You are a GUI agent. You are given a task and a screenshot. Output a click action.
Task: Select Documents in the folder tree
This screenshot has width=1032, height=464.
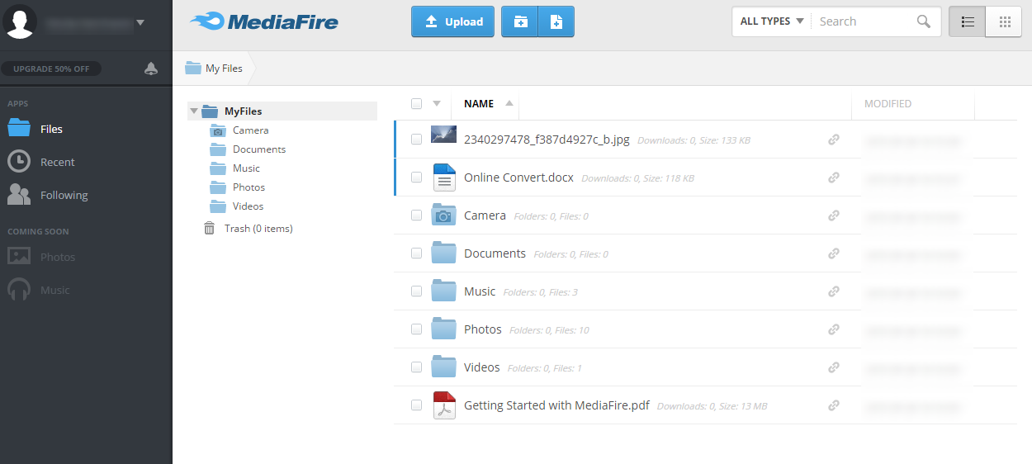pyautogui.click(x=259, y=149)
